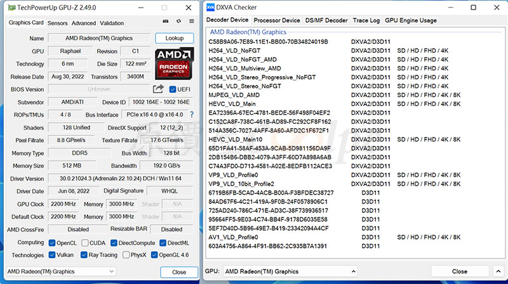Select the VP9_VLD_10bit_Profile2 row
Image resolution: width=508 pixels, height=284 pixels.
click(335, 184)
